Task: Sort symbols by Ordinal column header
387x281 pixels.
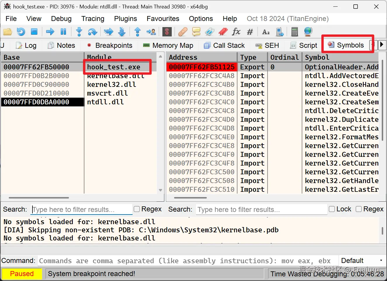Action: click(285, 57)
